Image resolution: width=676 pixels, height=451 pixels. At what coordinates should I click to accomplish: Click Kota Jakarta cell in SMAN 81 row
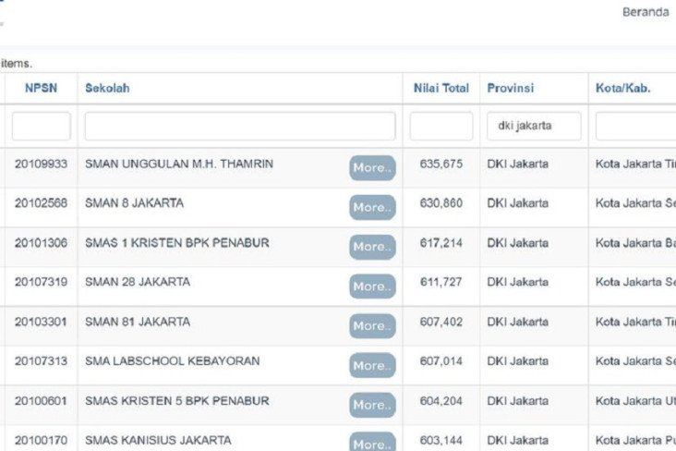(635, 322)
